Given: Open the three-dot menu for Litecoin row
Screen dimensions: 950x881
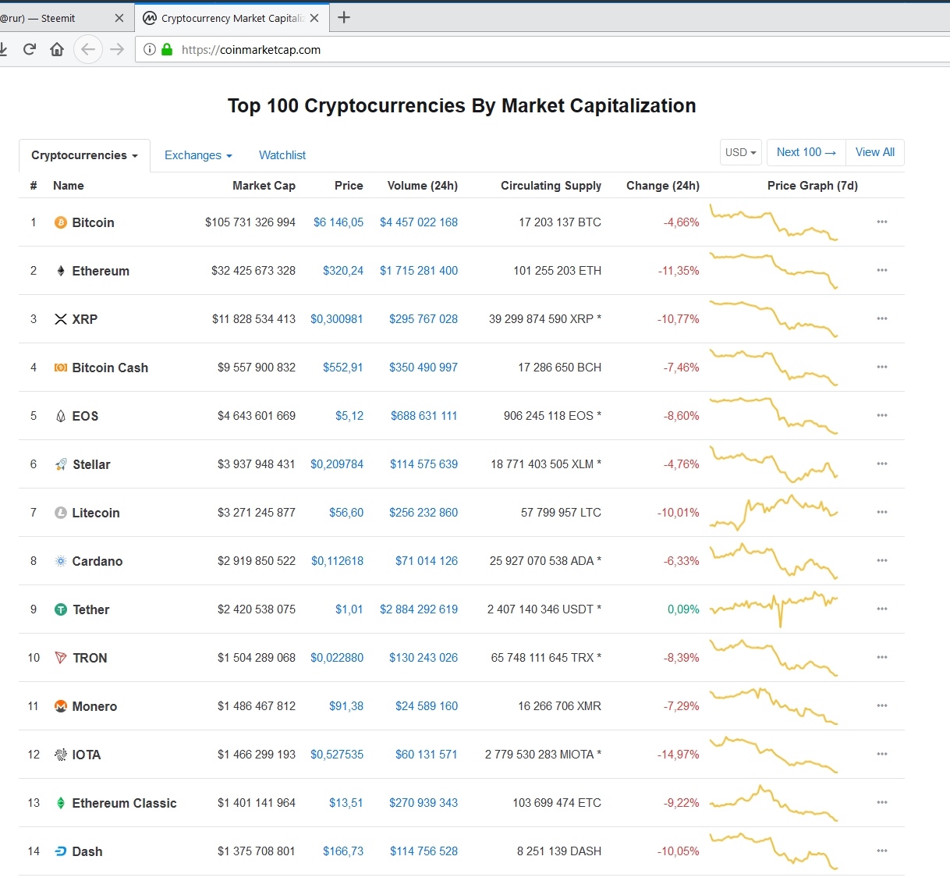Looking at the screenshot, I should (882, 512).
